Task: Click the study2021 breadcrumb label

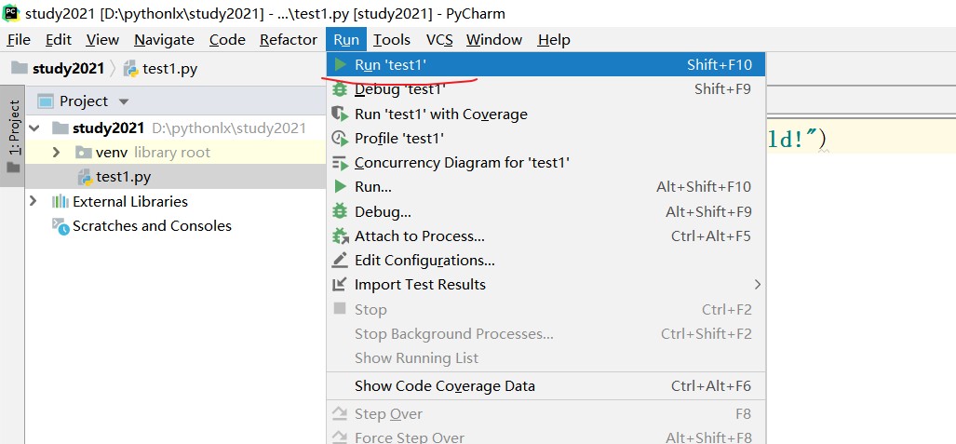Action: coord(68,68)
